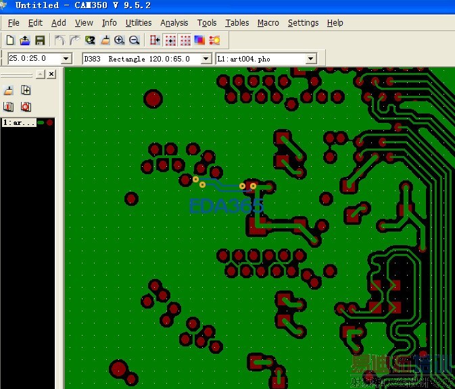Open the Settings menu
This screenshot has width=455, height=389.
[x=303, y=22]
